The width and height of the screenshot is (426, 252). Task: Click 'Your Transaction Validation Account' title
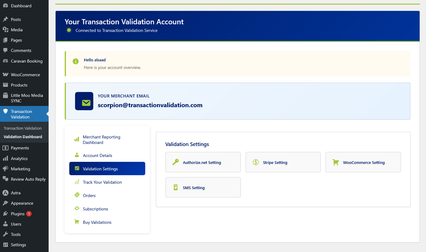pos(124,22)
